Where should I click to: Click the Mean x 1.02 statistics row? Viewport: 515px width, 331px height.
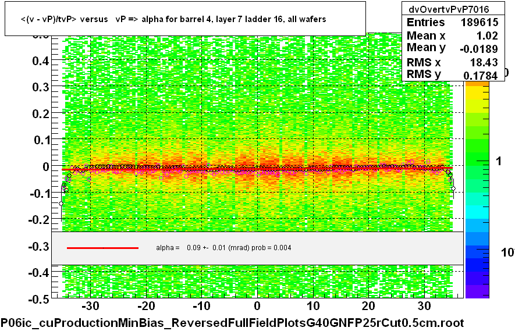tap(453, 35)
